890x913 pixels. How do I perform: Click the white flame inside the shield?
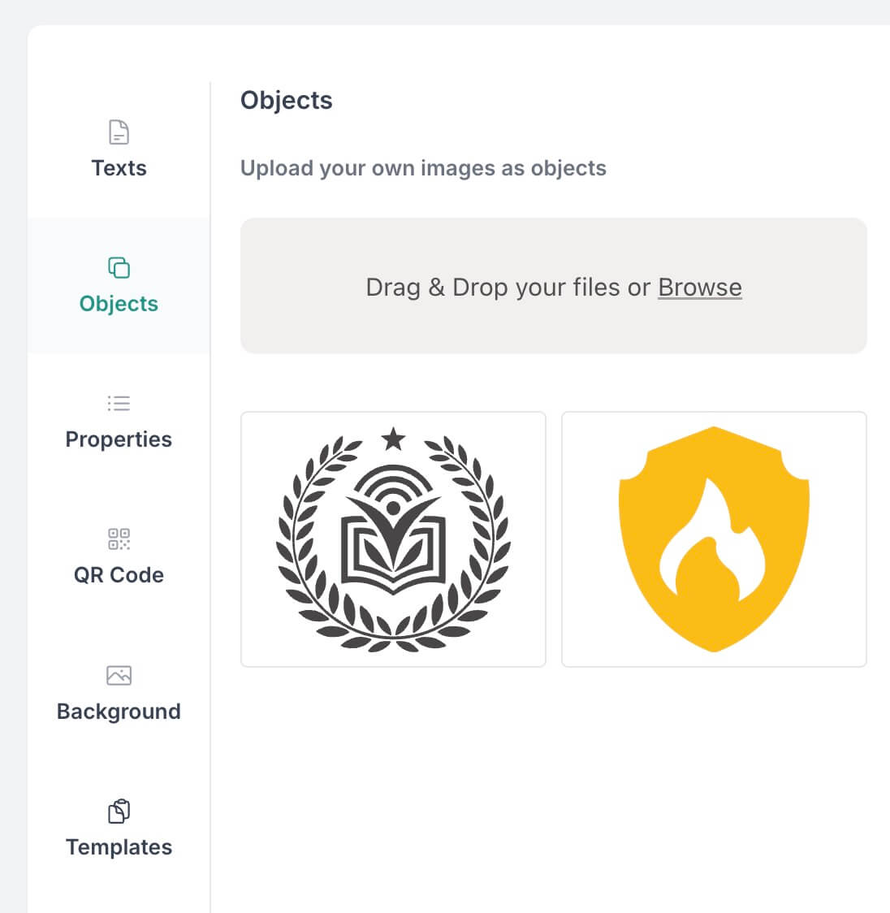[x=702, y=552]
